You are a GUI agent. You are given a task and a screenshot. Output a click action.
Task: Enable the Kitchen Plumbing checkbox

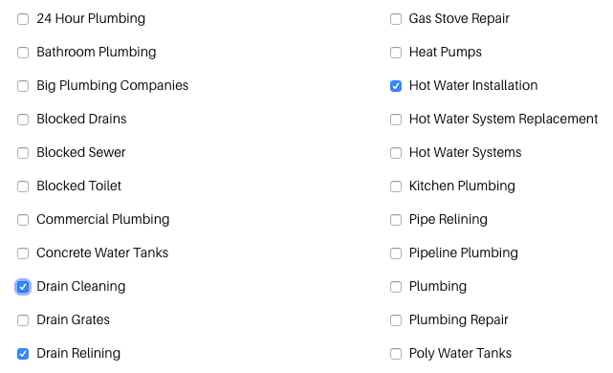click(396, 186)
